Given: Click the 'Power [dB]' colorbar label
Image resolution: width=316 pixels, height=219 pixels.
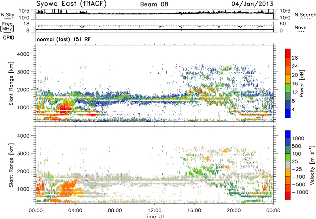Looking at the screenshot, I should tap(301, 83).
